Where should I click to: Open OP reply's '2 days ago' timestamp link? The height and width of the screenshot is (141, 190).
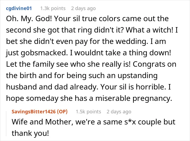coord(119,112)
